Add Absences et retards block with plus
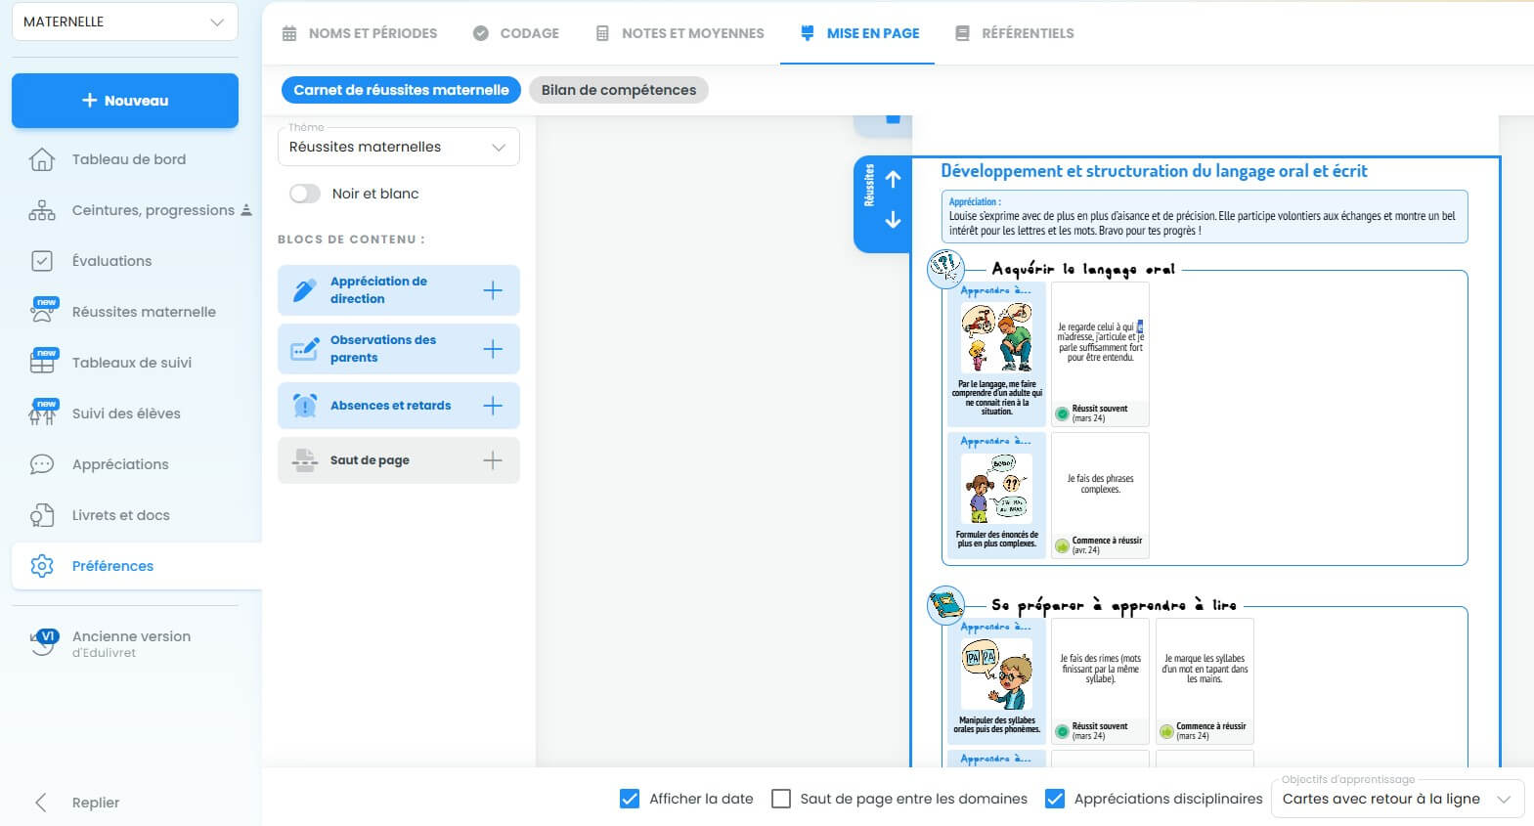 click(x=493, y=406)
